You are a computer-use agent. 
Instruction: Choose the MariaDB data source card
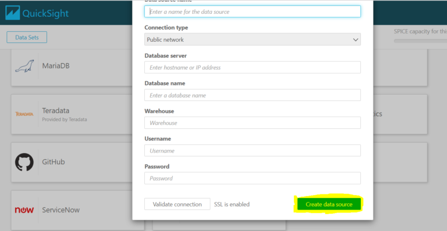[x=72, y=68]
